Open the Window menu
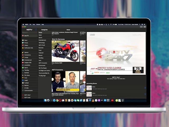Screen dimensions: 169x127 [x=38, y=25]
